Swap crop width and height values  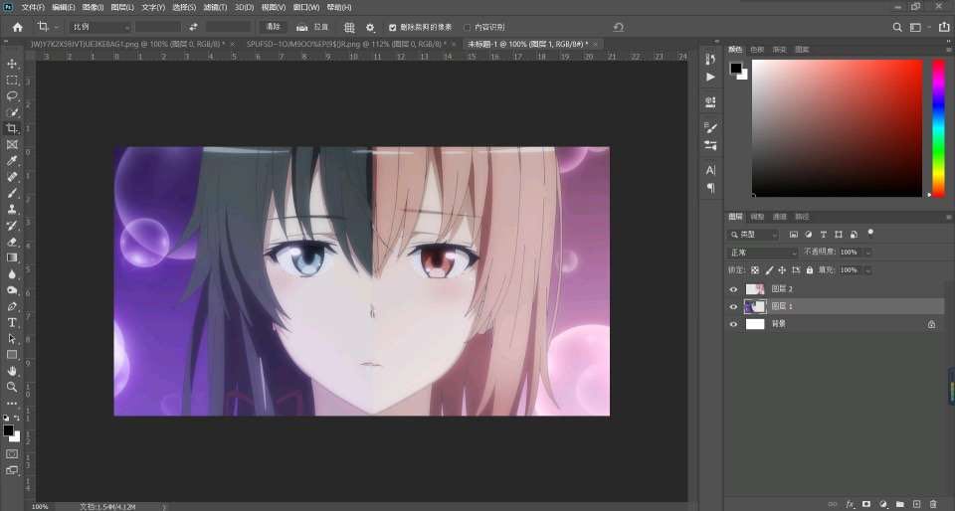tap(193, 27)
